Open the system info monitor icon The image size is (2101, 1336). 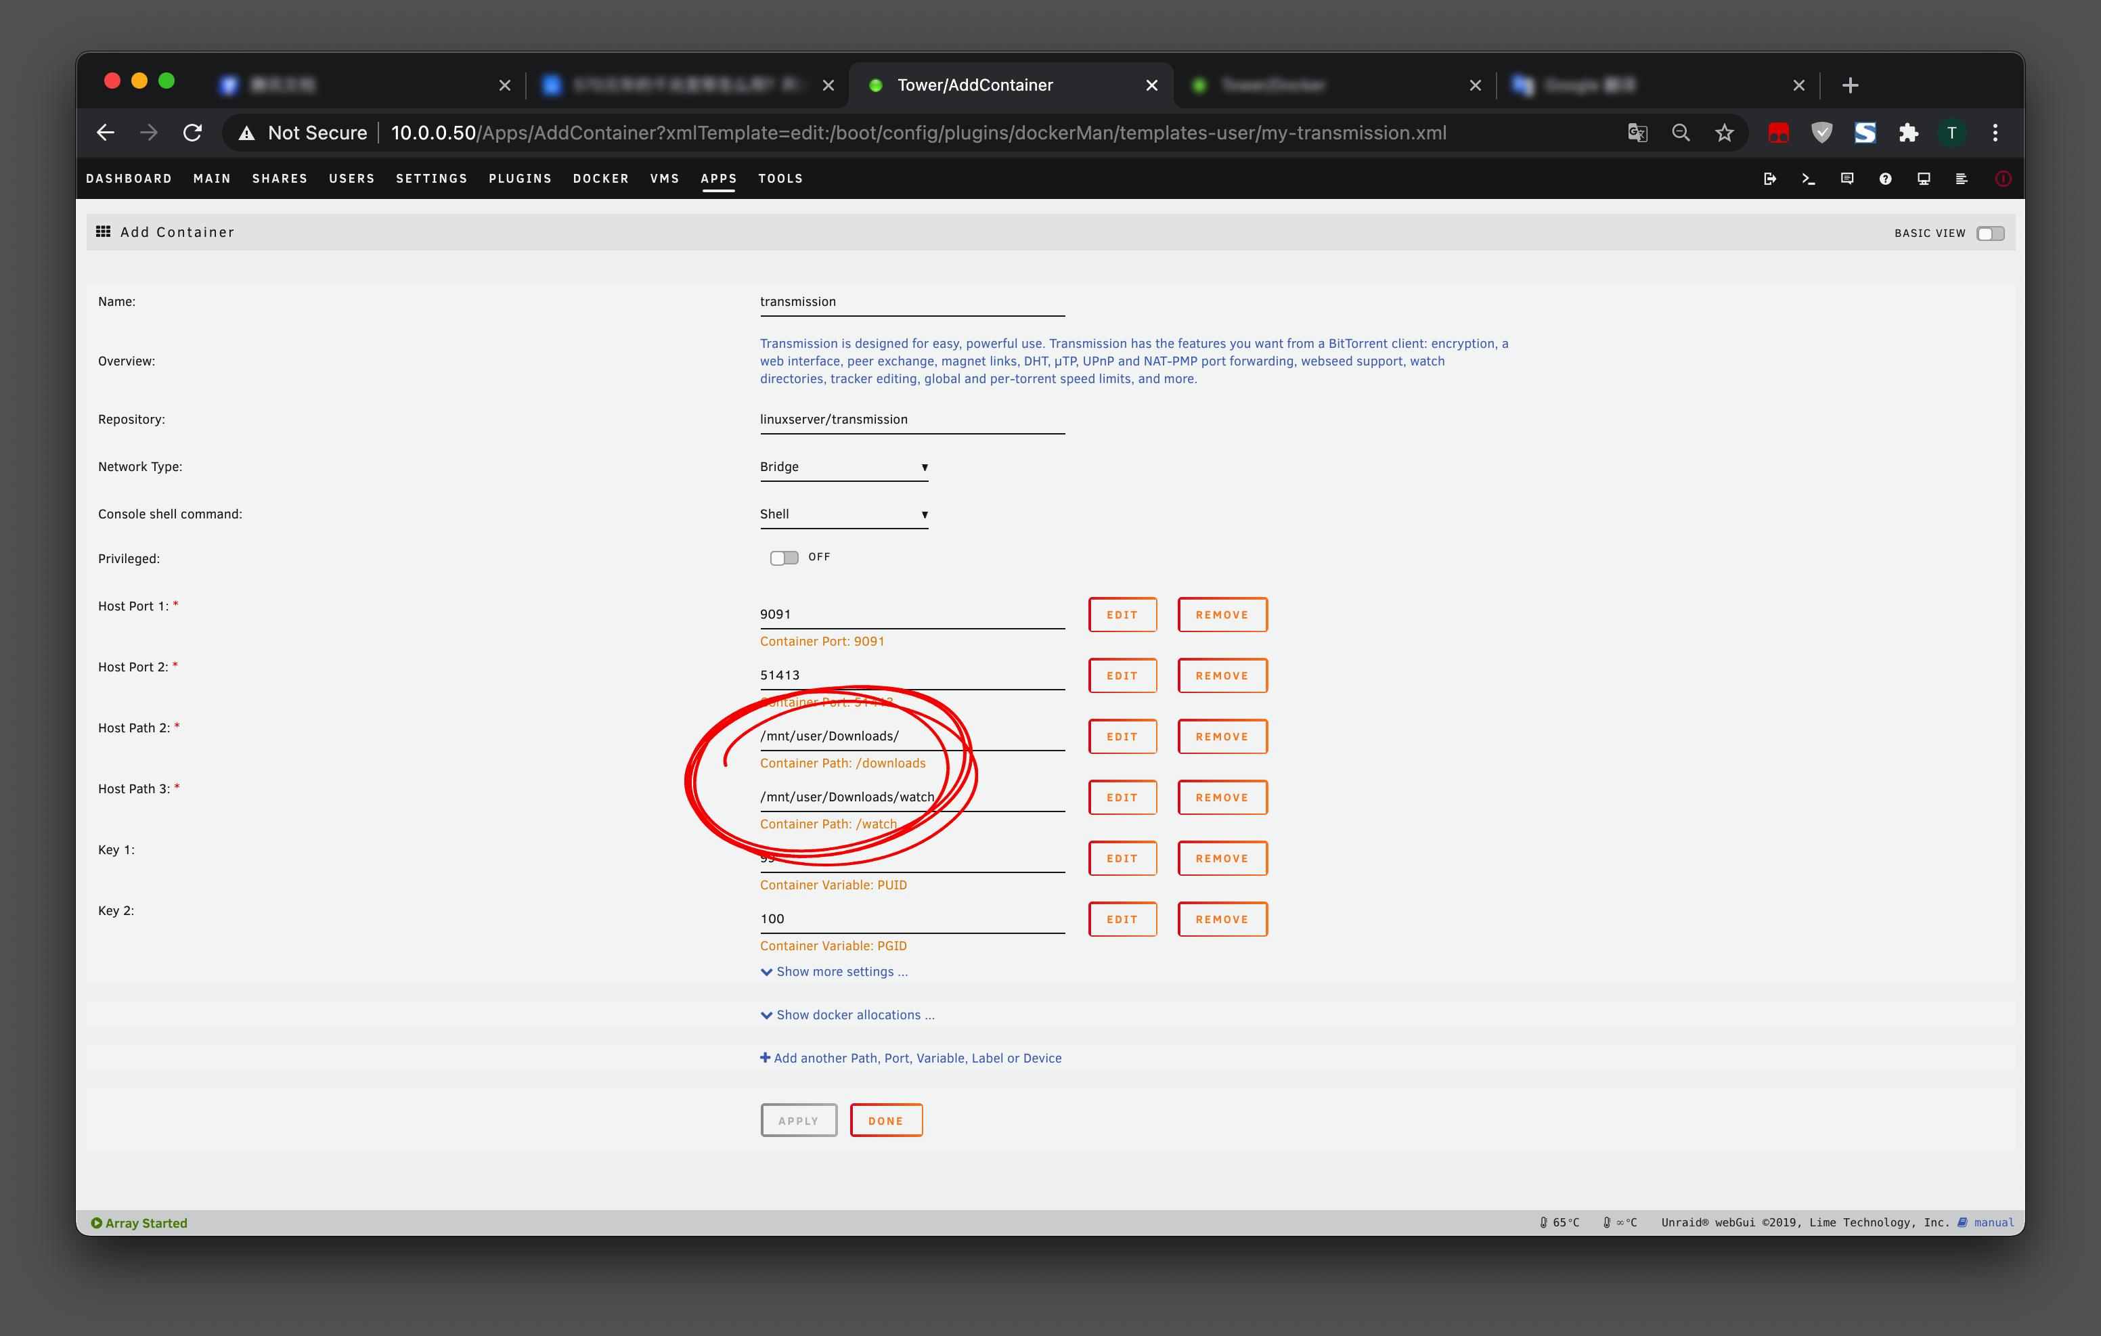click(x=1923, y=179)
